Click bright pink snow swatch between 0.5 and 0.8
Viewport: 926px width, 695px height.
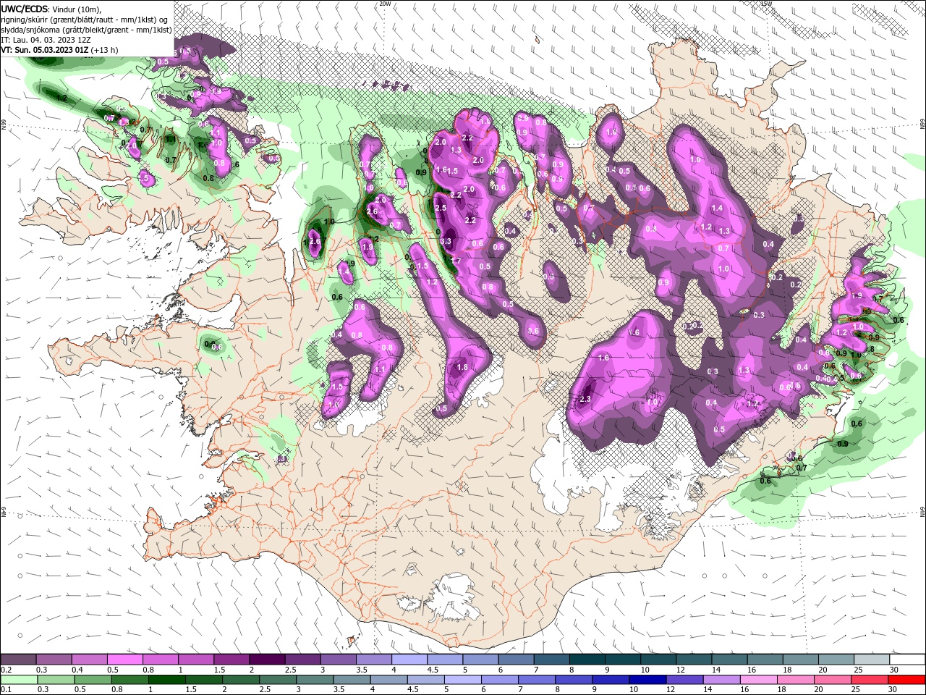pyautogui.click(x=125, y=660)
